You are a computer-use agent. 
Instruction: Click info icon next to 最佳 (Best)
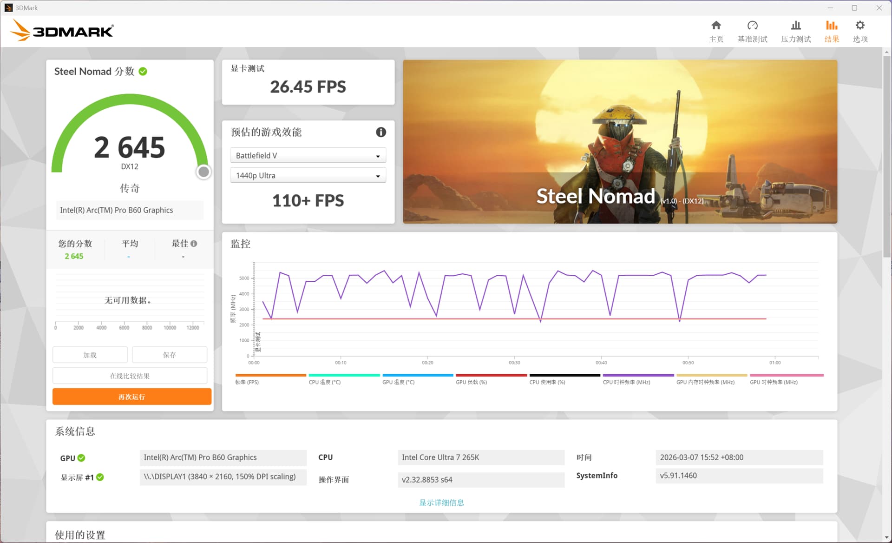coord(194,244)
